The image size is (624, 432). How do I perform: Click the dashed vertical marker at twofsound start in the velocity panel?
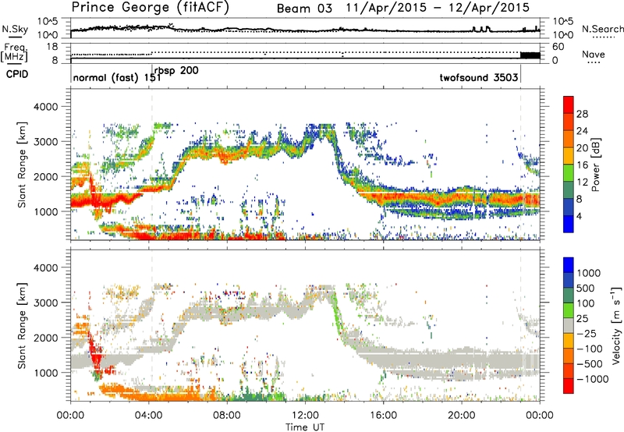(x=520, y=326)
